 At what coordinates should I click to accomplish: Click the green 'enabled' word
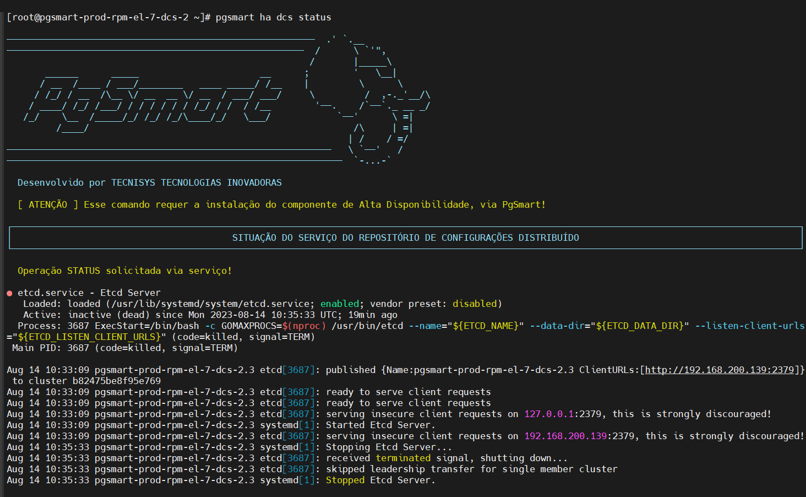coord(340,304)
